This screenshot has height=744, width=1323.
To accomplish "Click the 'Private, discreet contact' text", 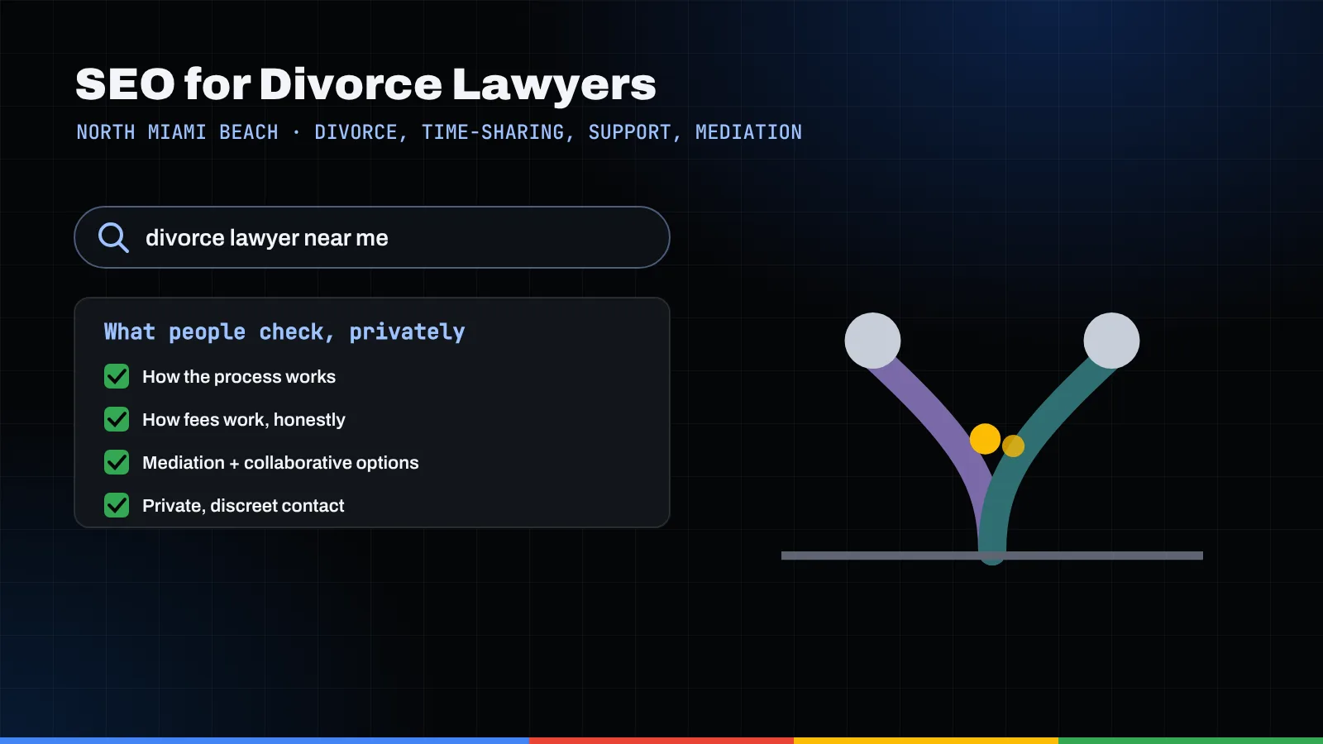I will [243, 506].
